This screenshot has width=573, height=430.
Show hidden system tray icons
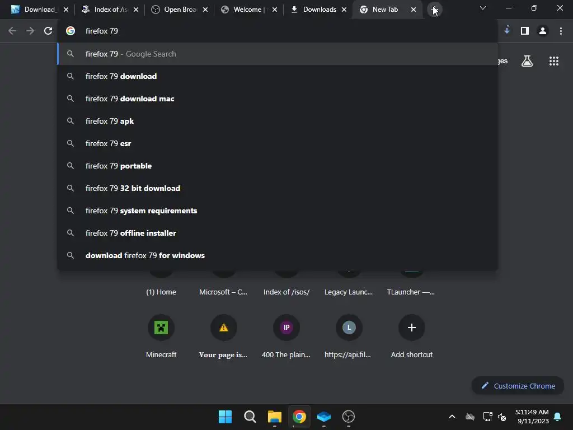(452, 417)
